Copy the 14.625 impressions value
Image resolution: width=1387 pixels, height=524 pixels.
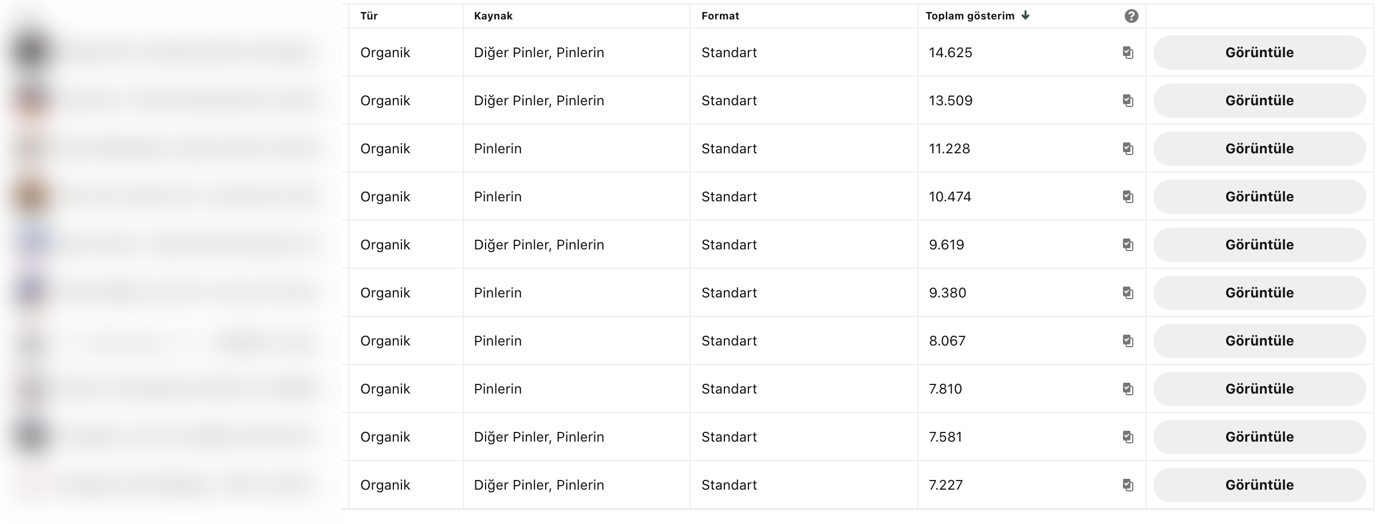[1128, 53]
